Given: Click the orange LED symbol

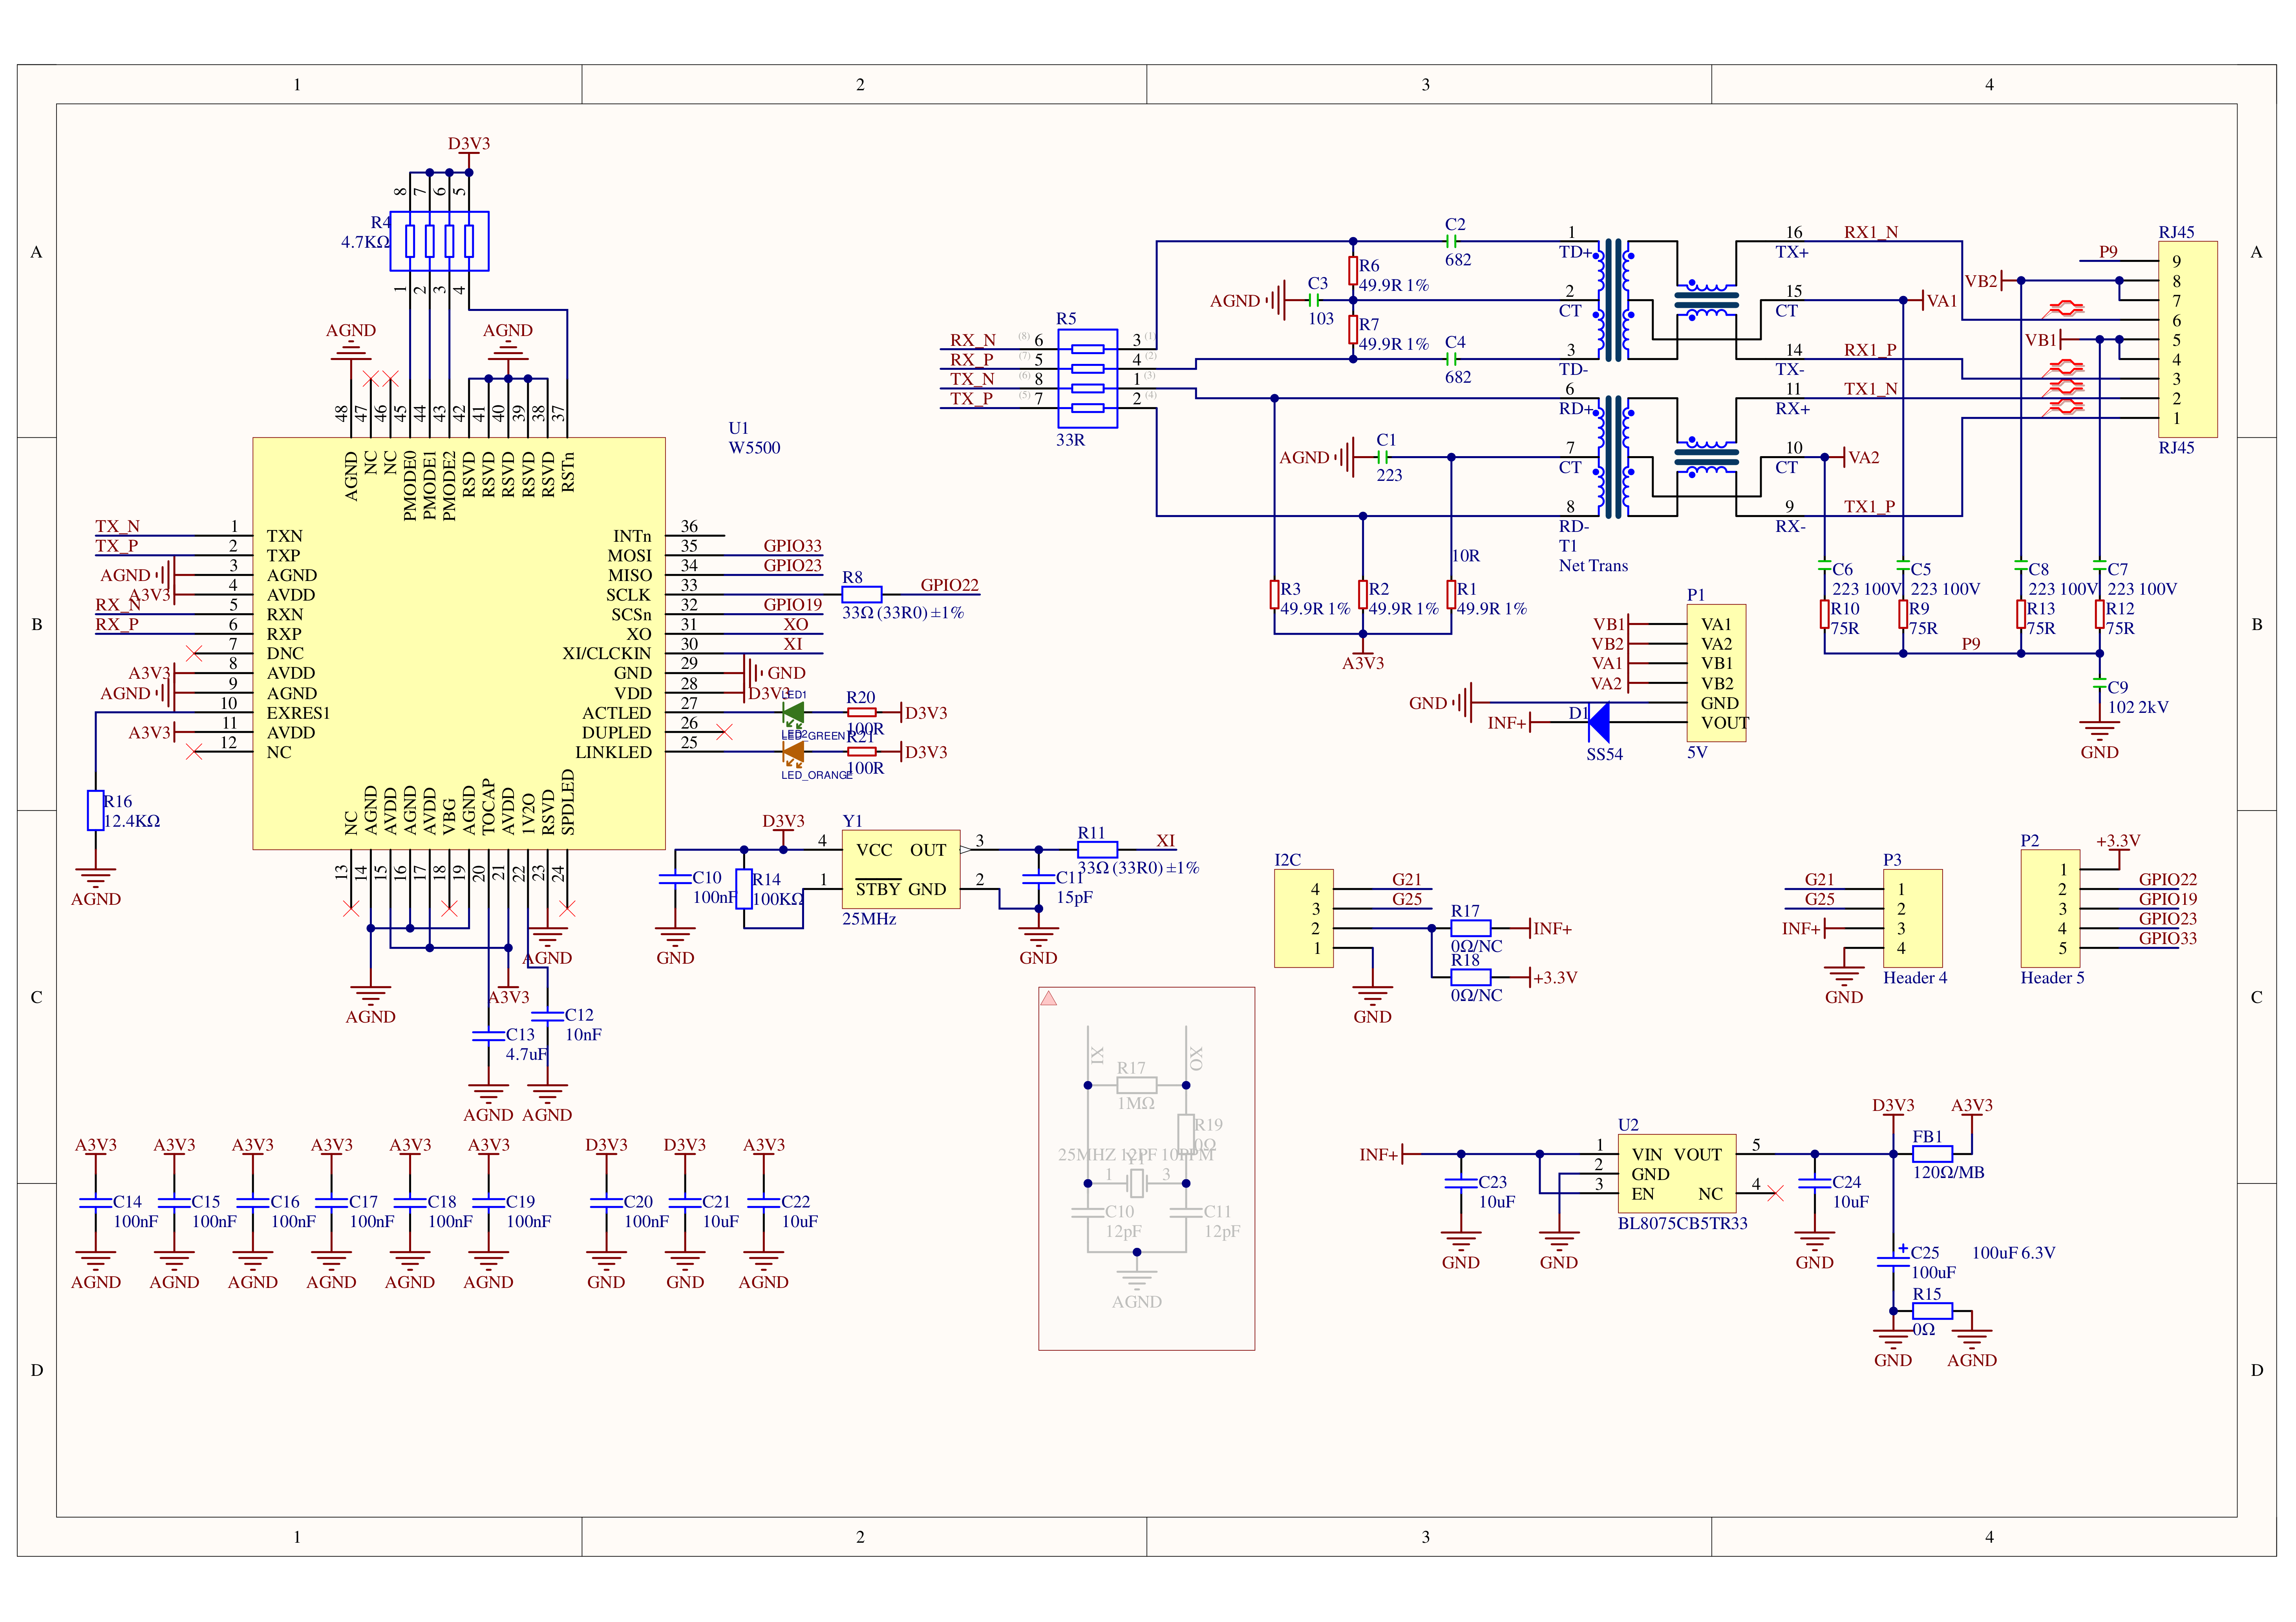Looking at the screenshot, I should coord(793,752).
